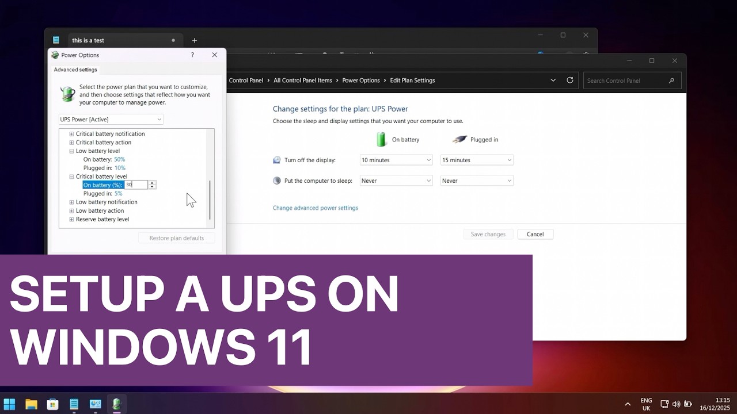Select the Critical battery level label

tap(101, 177)
